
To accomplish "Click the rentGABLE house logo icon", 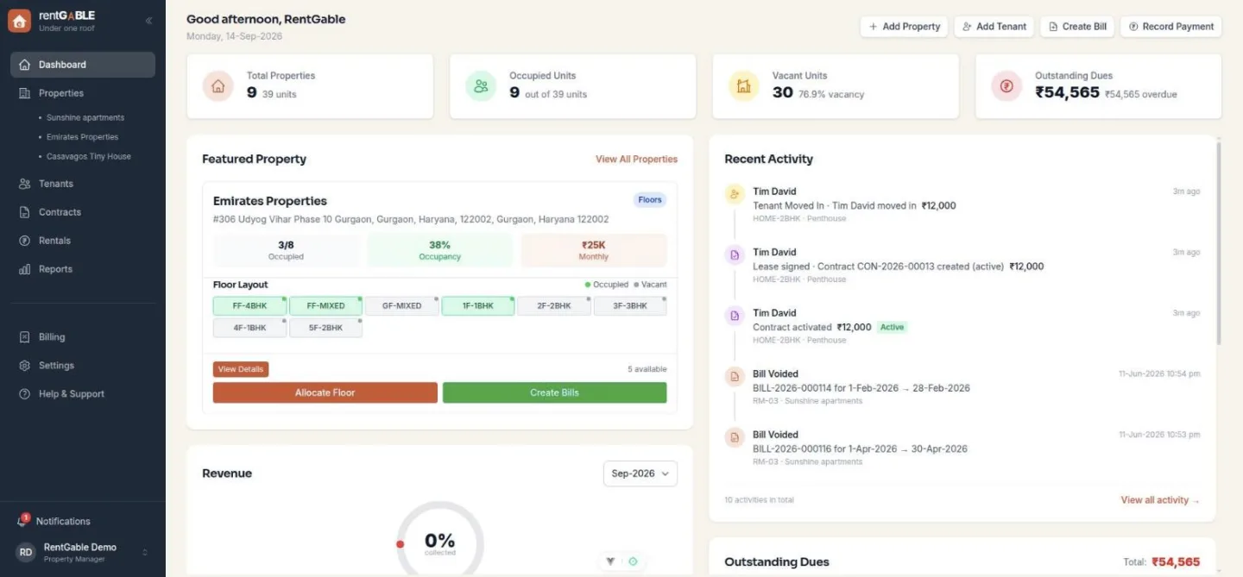I will click(19, 21).
